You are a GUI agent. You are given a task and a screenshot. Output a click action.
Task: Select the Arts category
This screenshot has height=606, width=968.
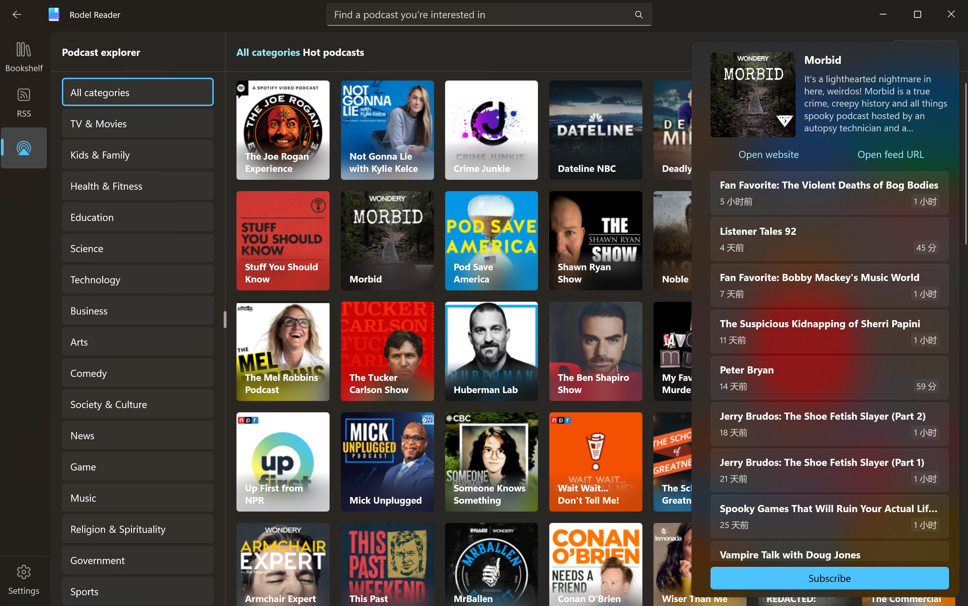point(138,342)
